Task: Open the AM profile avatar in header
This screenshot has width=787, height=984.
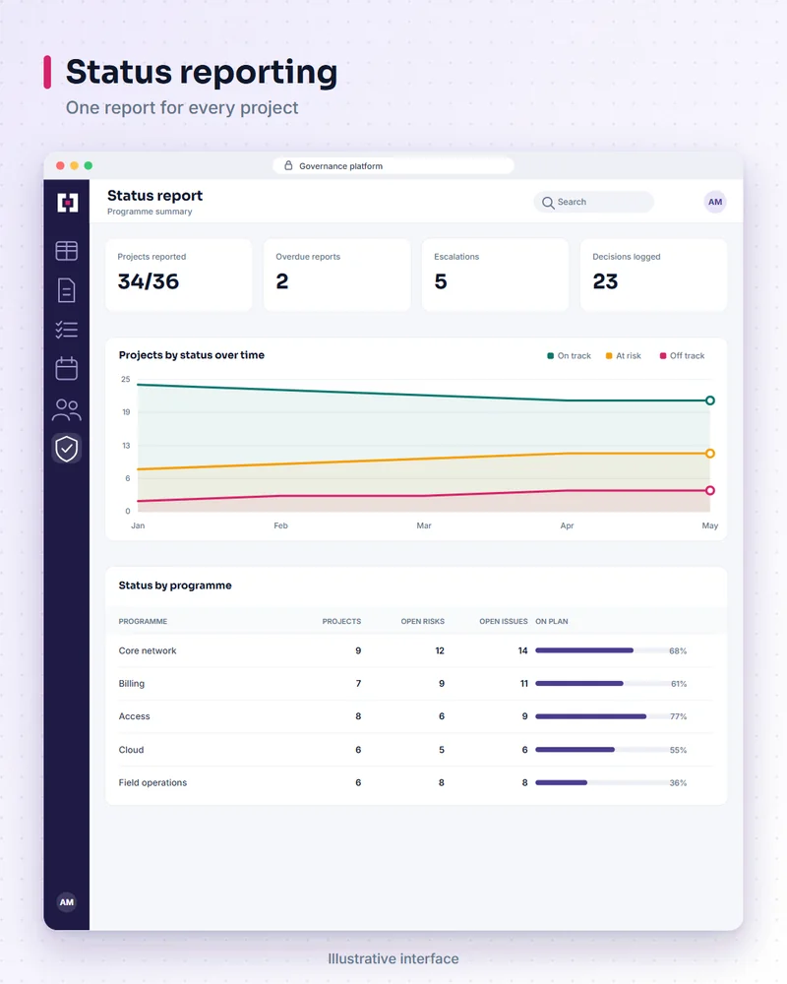Action: tap(715, 202)
